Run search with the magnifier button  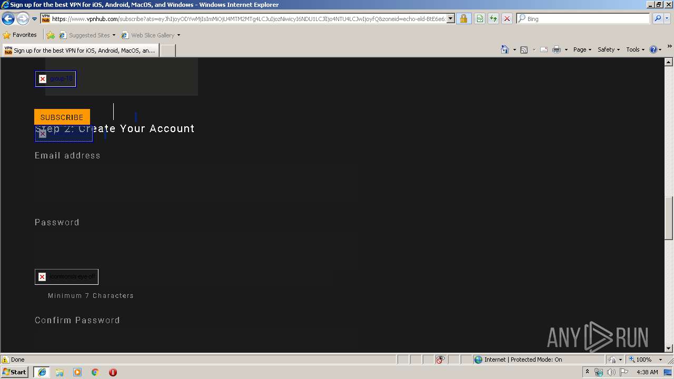657,18
